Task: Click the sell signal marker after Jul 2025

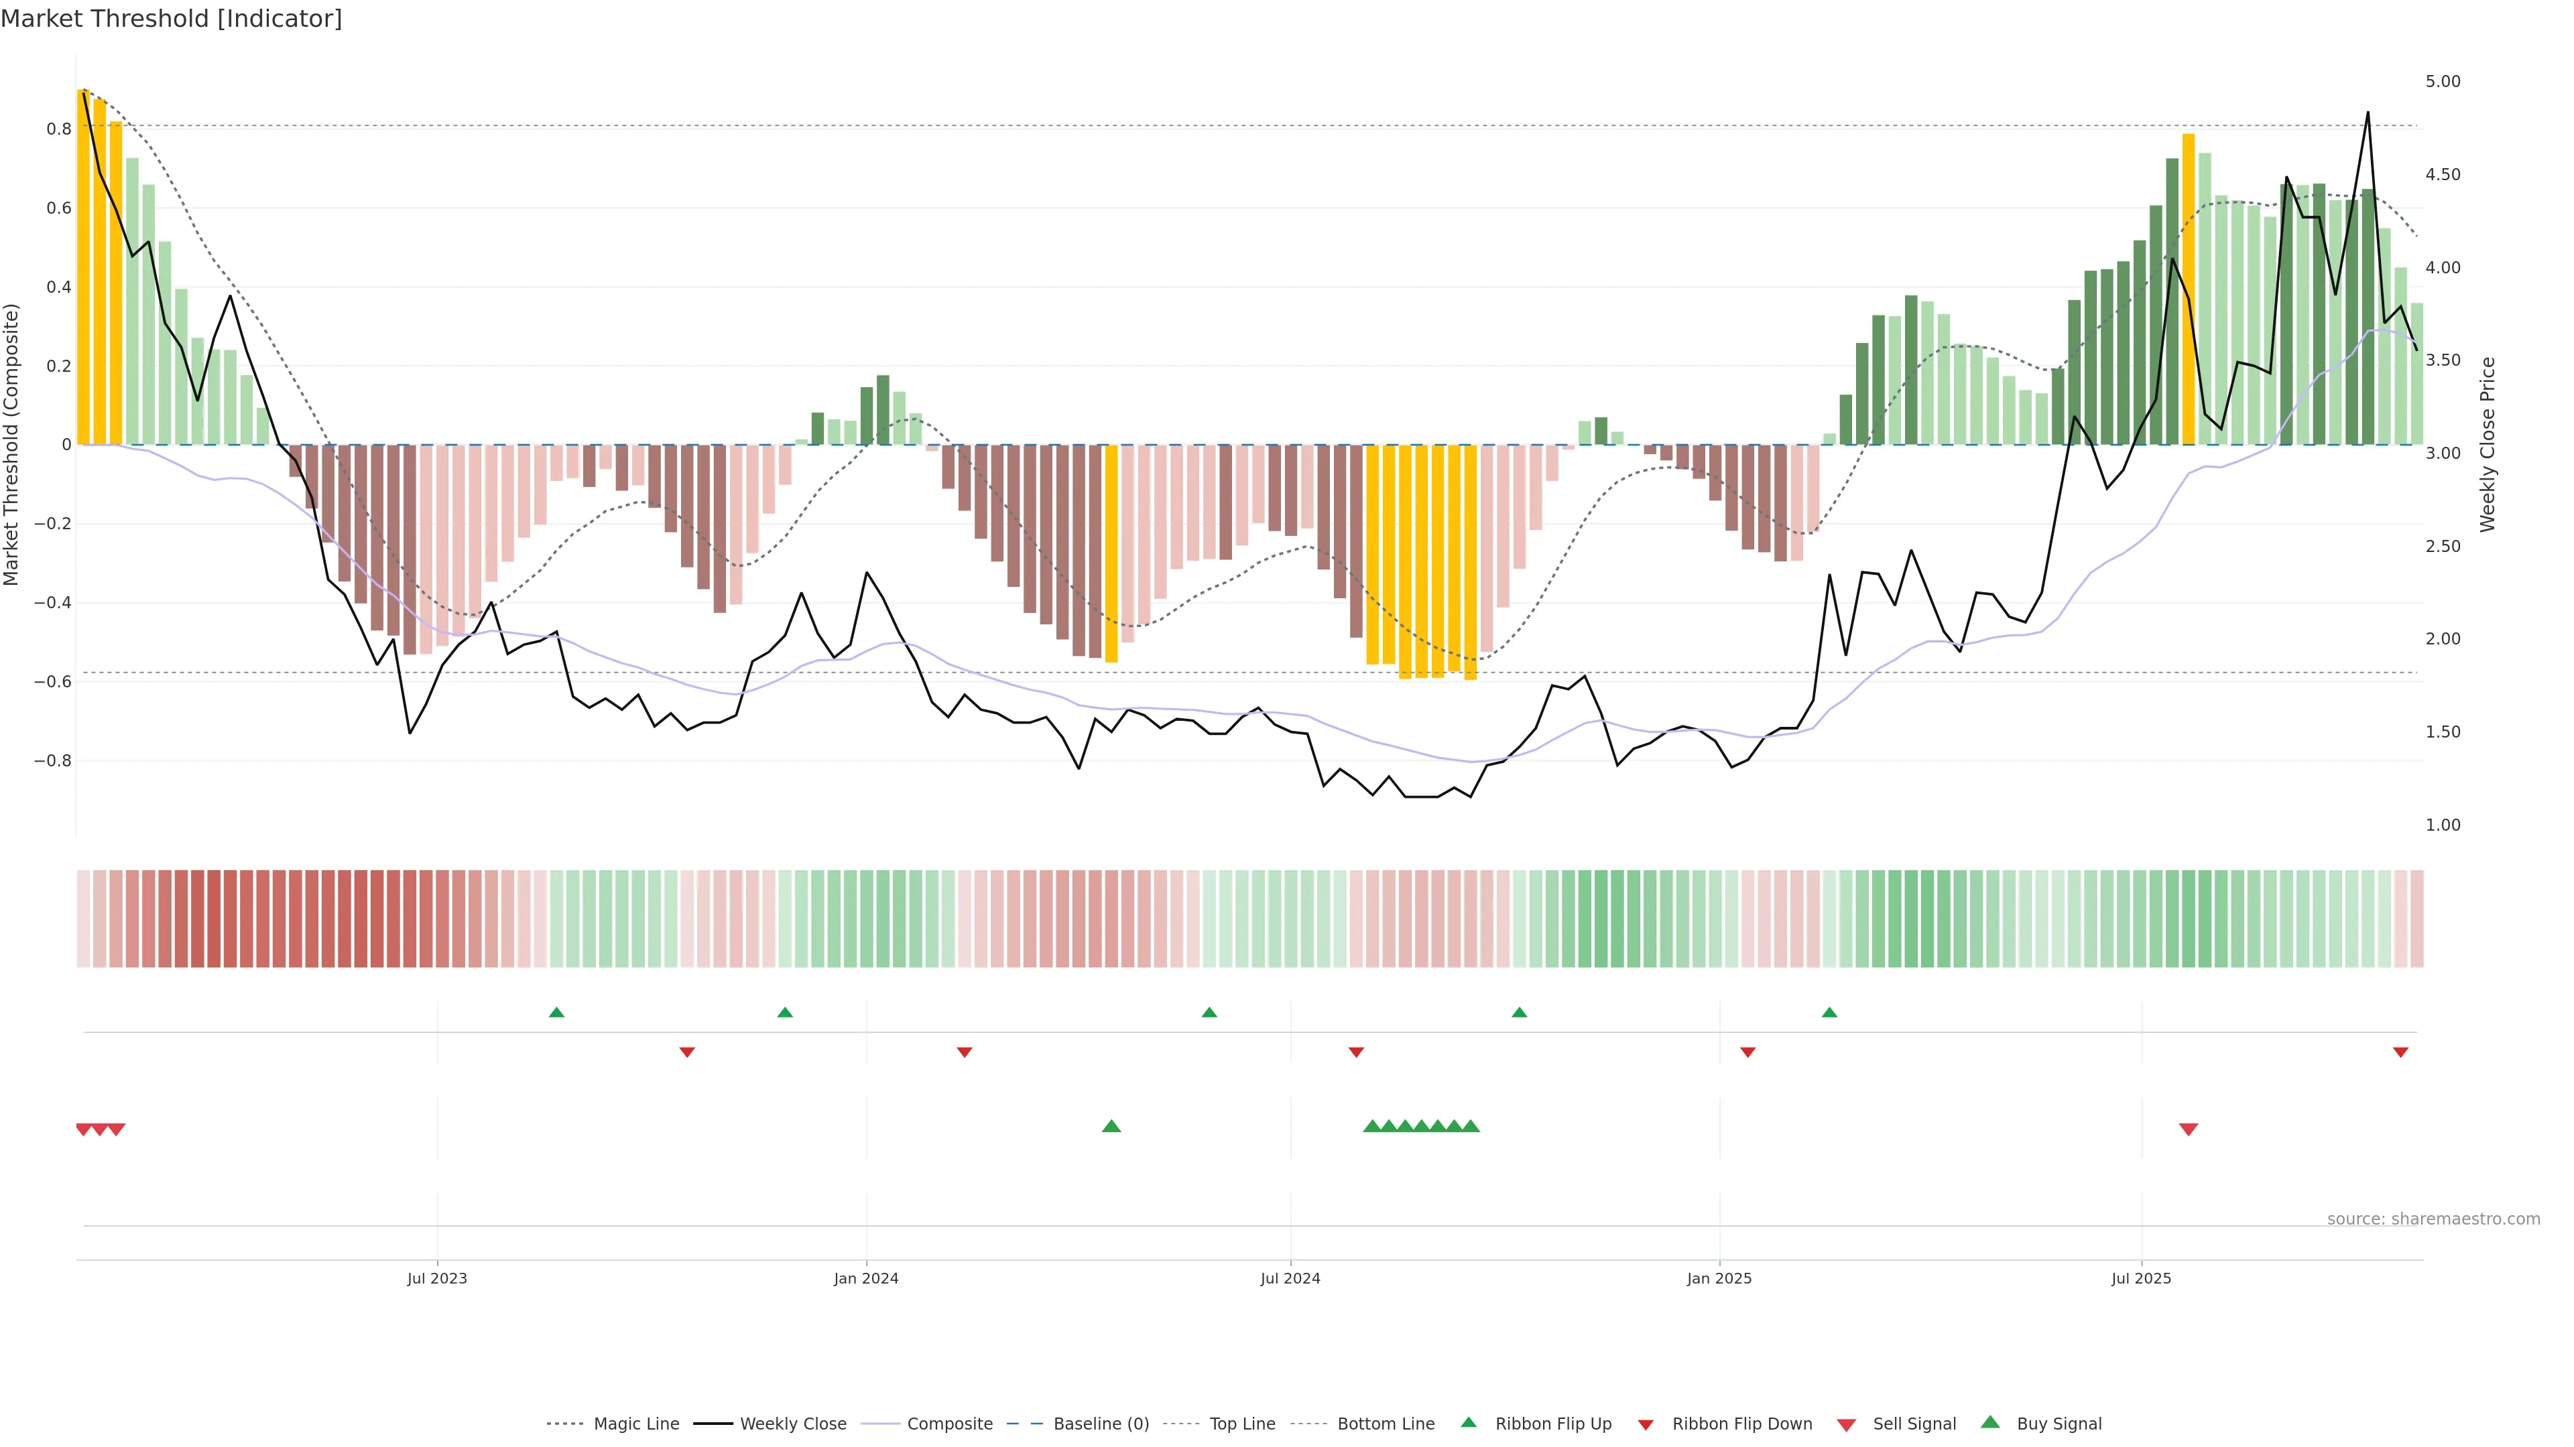Action: coord(2189,1129)
